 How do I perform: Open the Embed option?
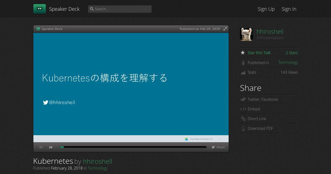[x=254, y=109]
